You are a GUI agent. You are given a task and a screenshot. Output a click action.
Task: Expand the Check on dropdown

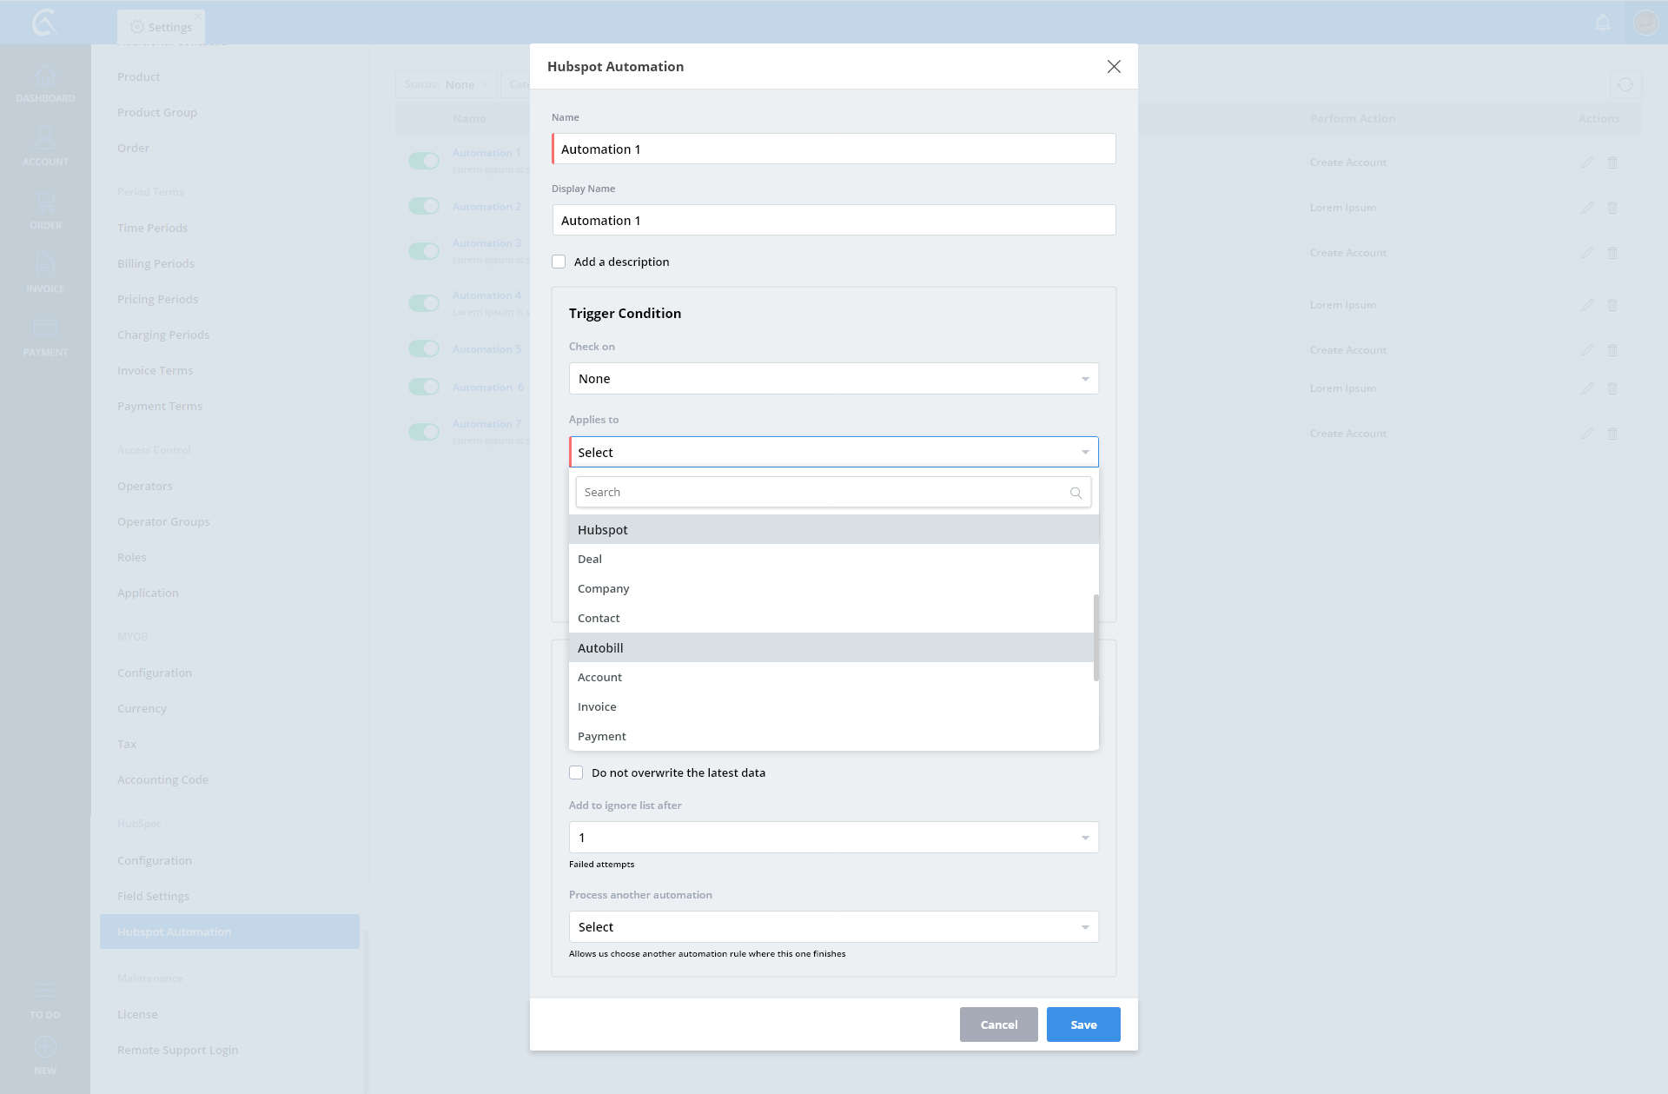(833, 379)
